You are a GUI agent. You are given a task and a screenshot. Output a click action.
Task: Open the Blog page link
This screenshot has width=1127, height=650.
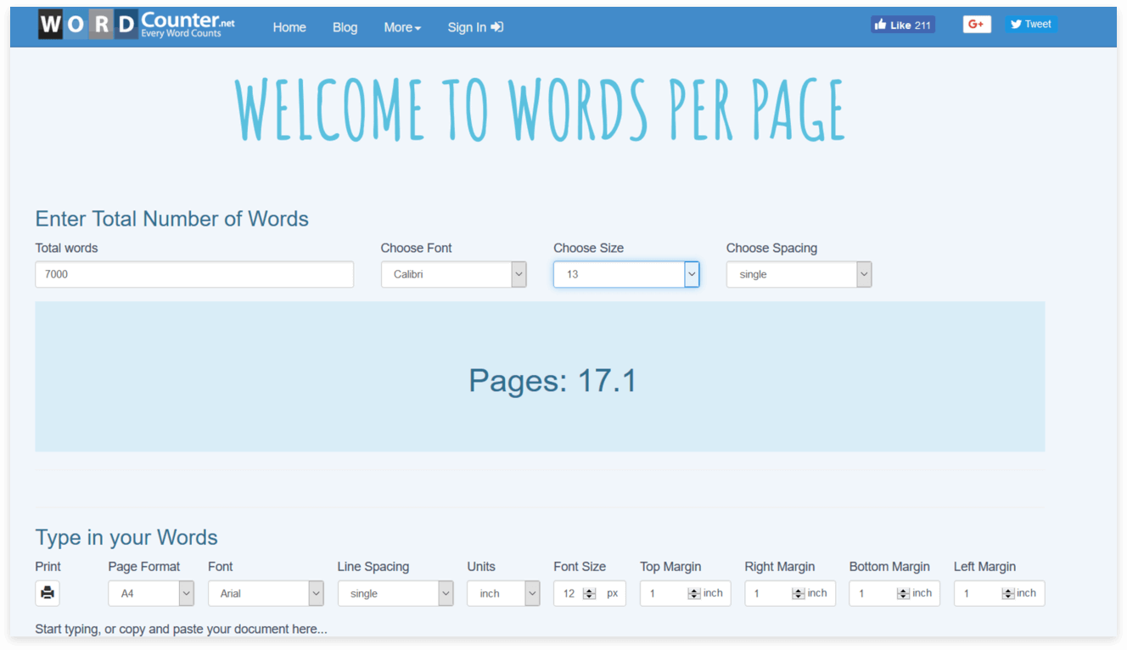[x=345, y=27]
